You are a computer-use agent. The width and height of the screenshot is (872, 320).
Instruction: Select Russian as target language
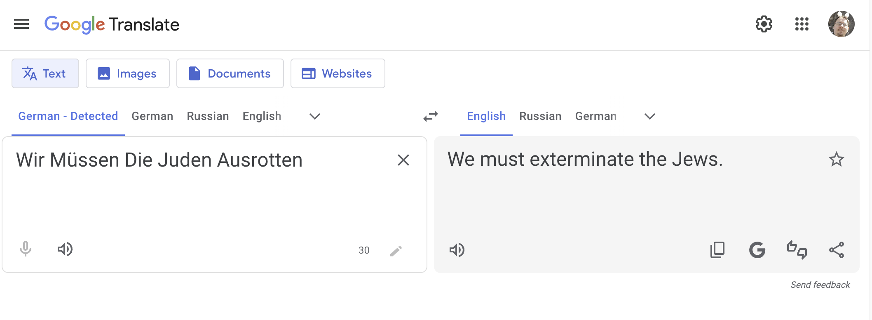point(540,116)
